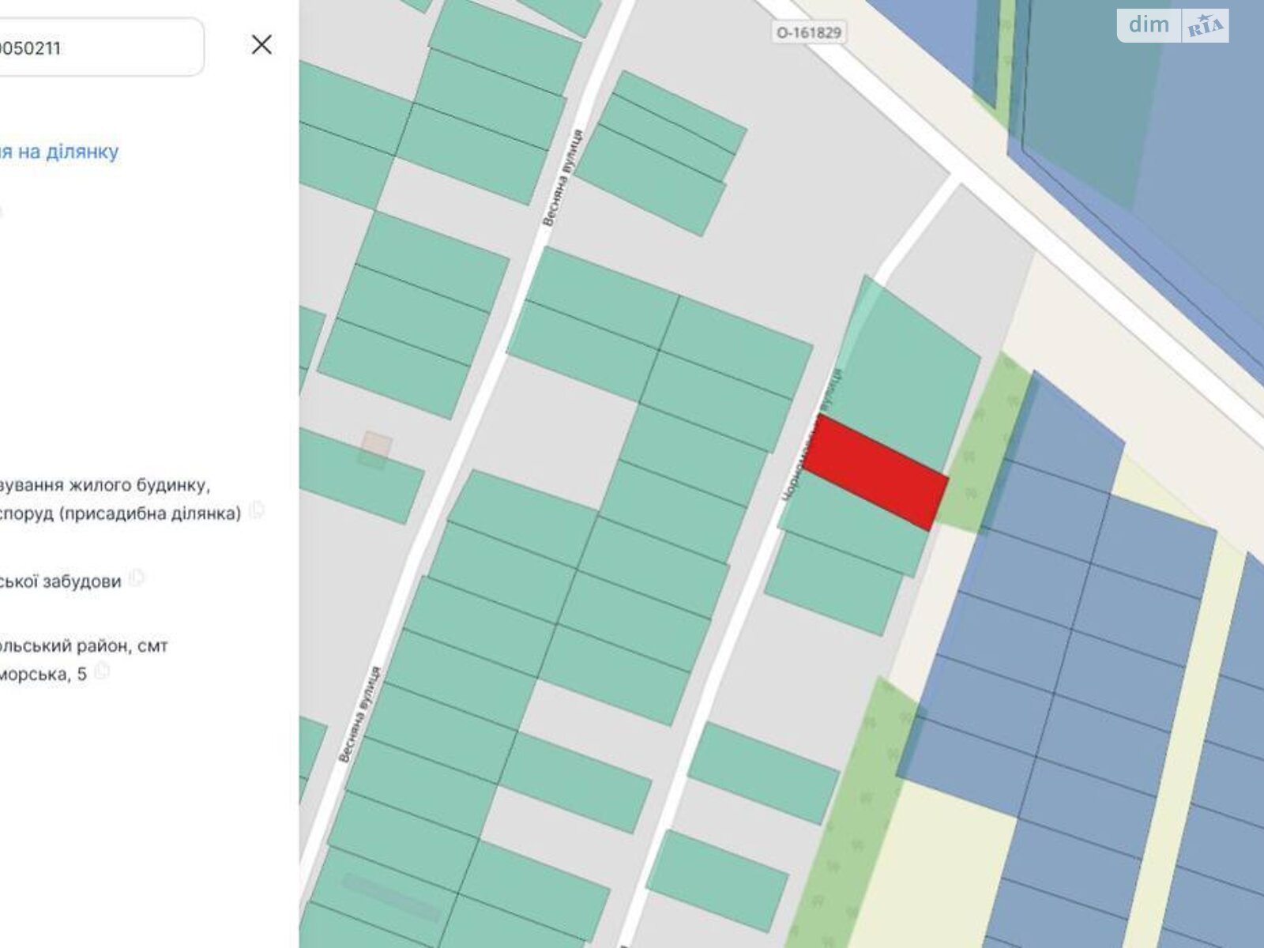Click the lower 'Весняна вулиця' street label
This screenshot has height=948, width=1264.
tap(361, 715)
